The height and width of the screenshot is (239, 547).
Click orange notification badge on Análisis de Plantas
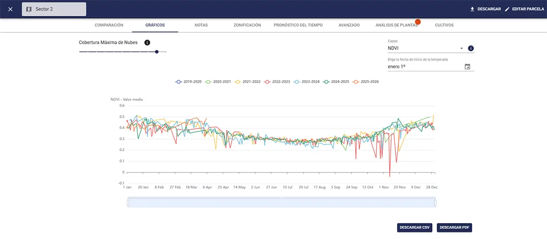pos(418,22)
